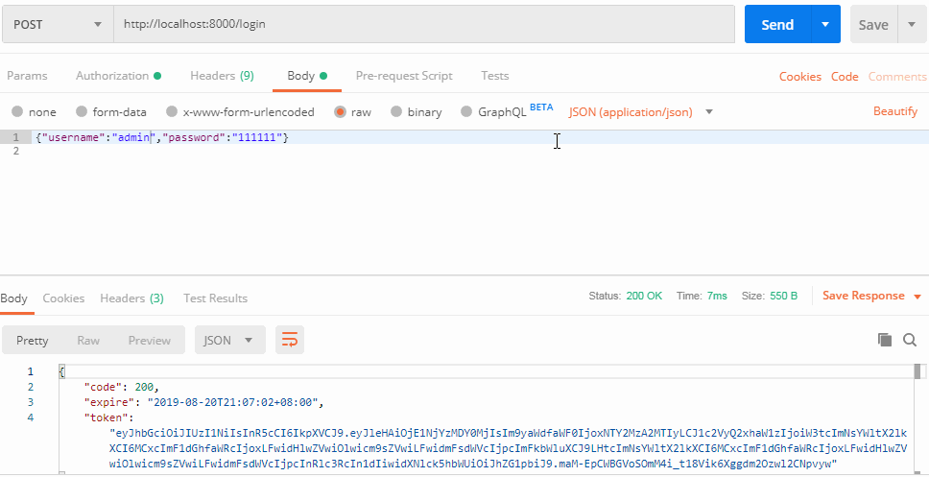
Task: Open the Pre-request Script tab
Action: (404, 76)
